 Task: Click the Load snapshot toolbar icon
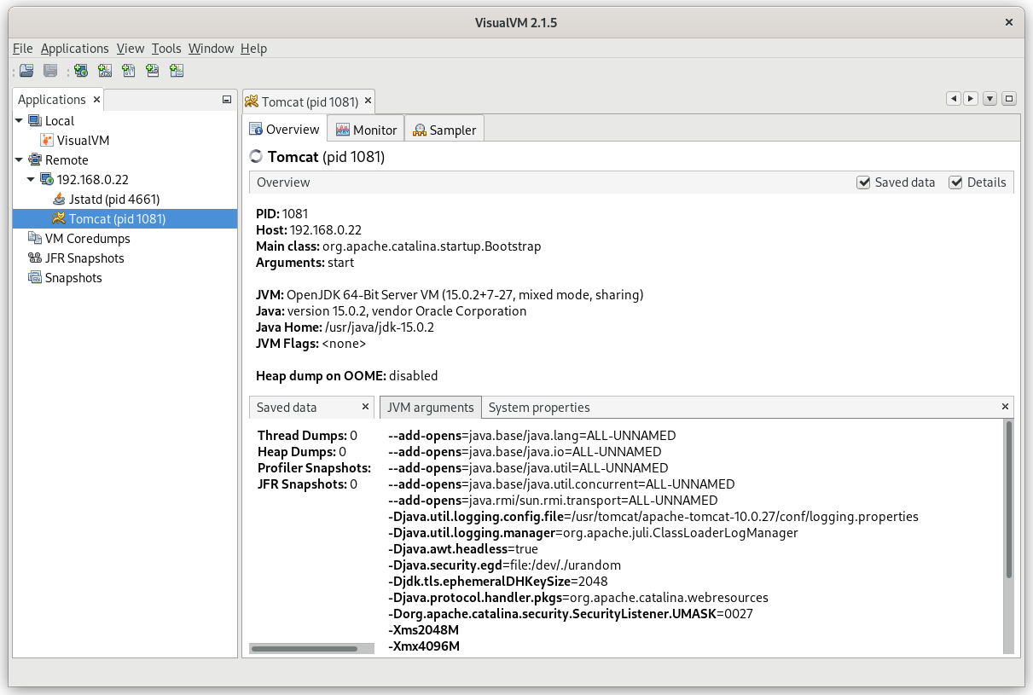[26, 71]
